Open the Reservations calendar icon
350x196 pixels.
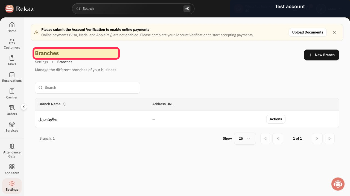12,75
